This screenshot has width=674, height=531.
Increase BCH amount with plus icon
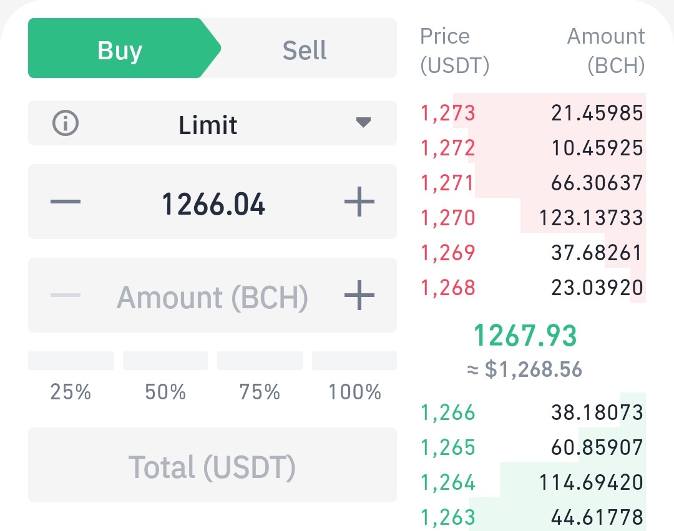359,295
